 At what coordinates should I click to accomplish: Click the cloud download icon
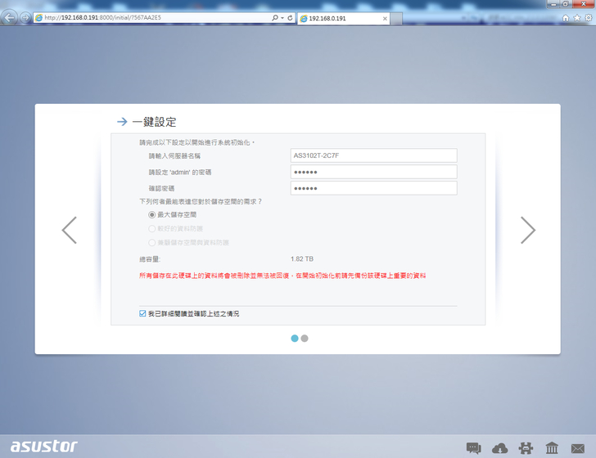point(500,447)
